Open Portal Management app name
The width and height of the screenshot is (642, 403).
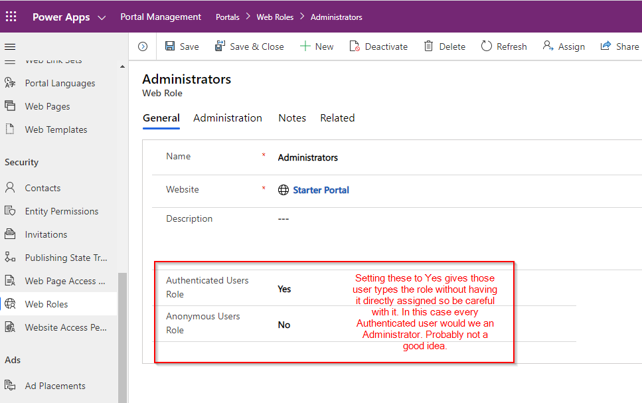(x=161, y=17)
